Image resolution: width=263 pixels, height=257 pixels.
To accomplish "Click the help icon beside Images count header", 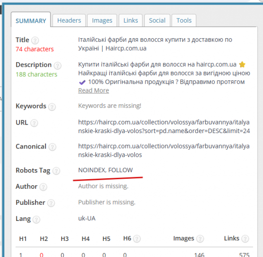I will coord(200,239).
